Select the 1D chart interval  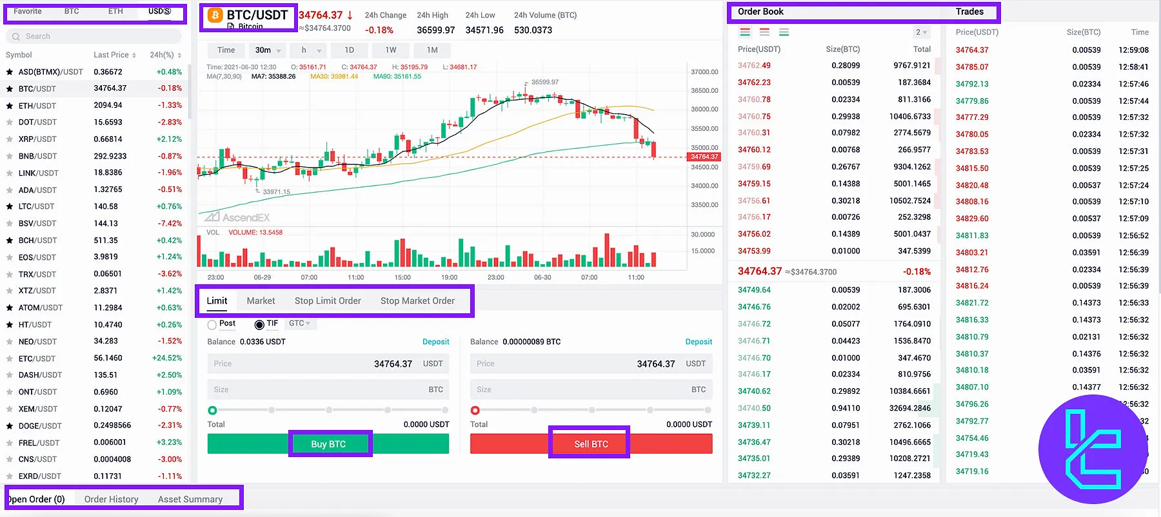[x=349, y=50]
